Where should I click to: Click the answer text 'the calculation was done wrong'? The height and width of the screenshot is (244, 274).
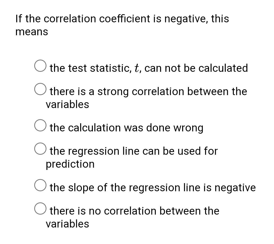pyautogui.click(x=127, y=128)
